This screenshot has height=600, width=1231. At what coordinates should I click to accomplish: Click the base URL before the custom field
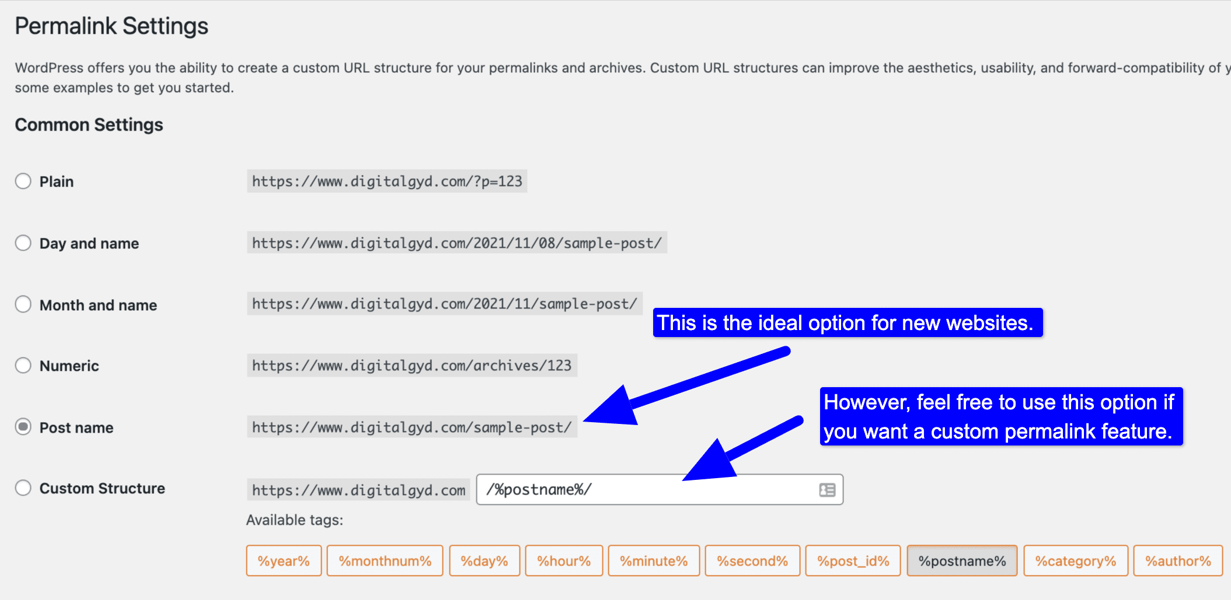(x=358, y=490)
